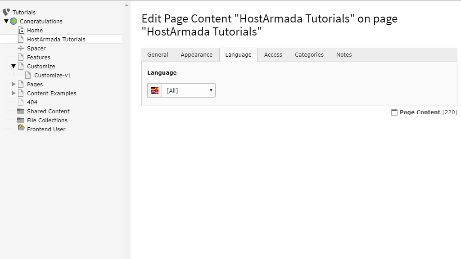Image resolution: width=461 pixels, height=259 pixels.
Task: Open the Customize page
Action: click(41, 67)
